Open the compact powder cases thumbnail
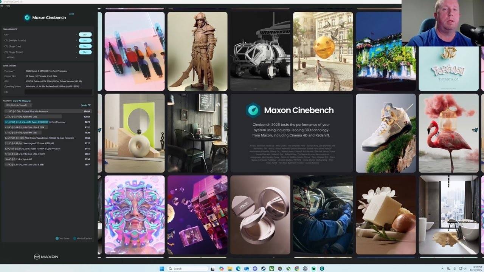The width and height of the screenshot is (484, 272). coord(261,215)
